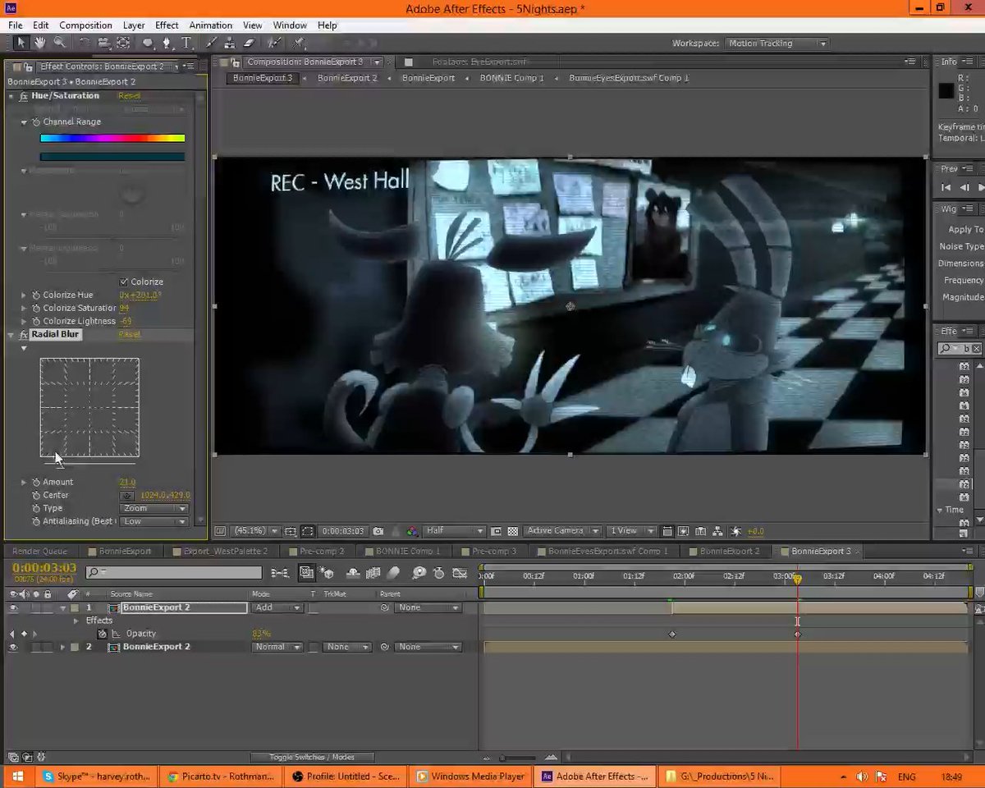The image size is (985, 788).
Task: Open the Radial Blur Type dropdown
Action: 154,508
